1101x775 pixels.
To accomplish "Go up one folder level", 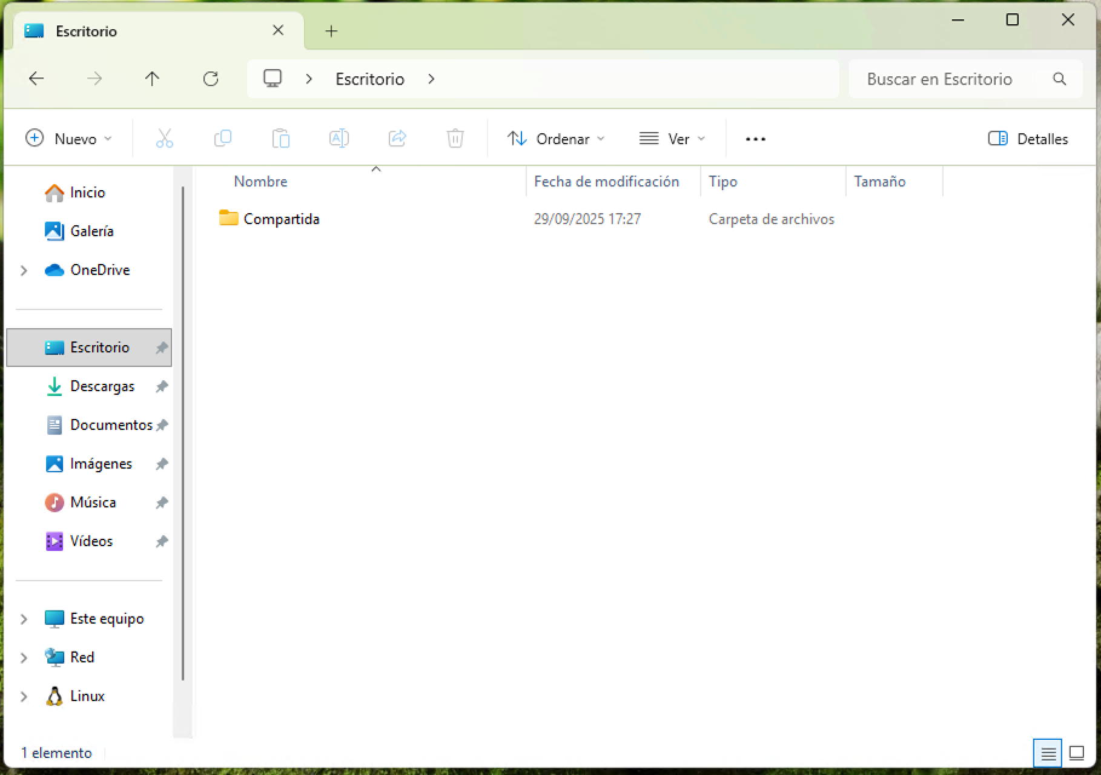I will click(x=152, y=79).
